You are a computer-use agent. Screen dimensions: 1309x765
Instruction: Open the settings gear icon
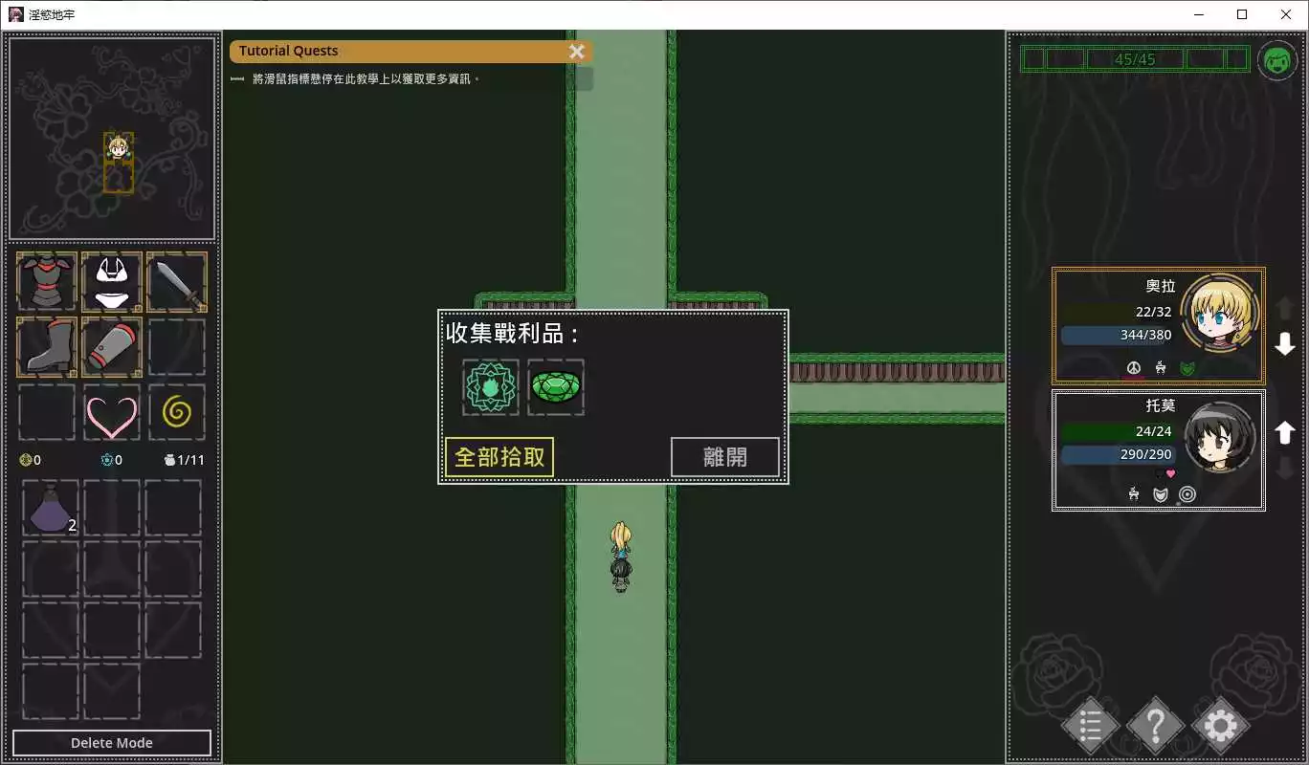[x=1220, y=726]
